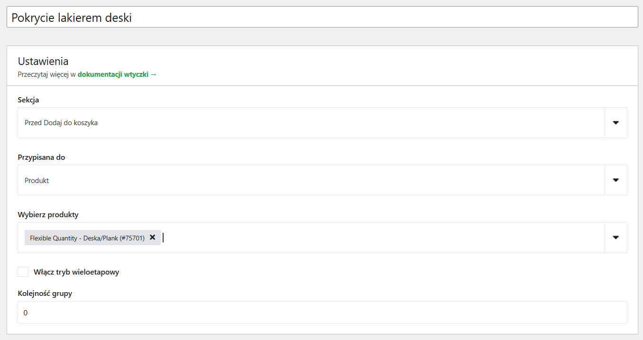Click the Włącz tryb wieloetapowy label text
This screenshot has height=340, width=643.
pos(76,272)
